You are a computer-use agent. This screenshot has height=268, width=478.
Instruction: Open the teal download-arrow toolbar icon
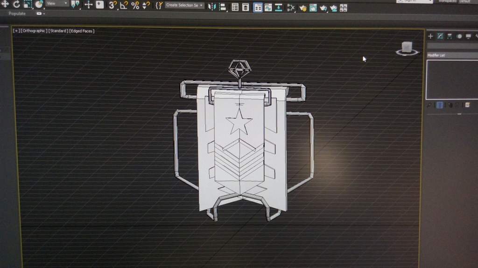click(x=278, y=7)
